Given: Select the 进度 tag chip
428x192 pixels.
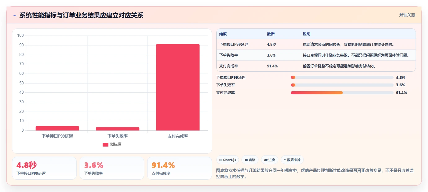Looking at the screenshot, I should pos(270,160).
